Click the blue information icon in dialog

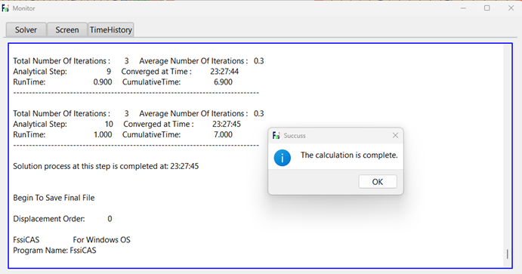(283, 158)
